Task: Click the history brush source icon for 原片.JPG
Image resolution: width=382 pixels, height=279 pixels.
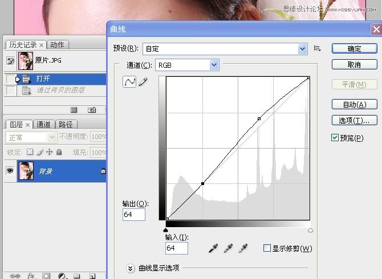Action: [10, 61]
